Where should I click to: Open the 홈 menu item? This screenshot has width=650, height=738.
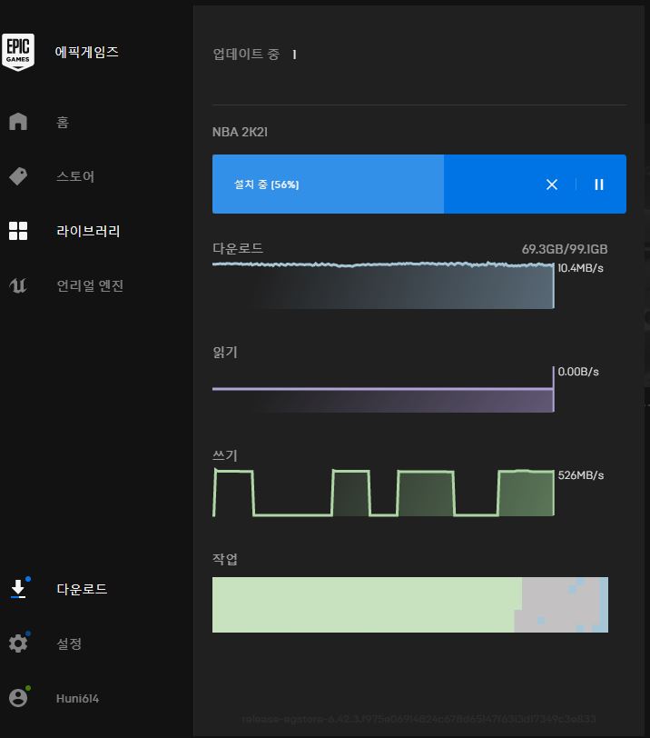[x=63, y=123]
